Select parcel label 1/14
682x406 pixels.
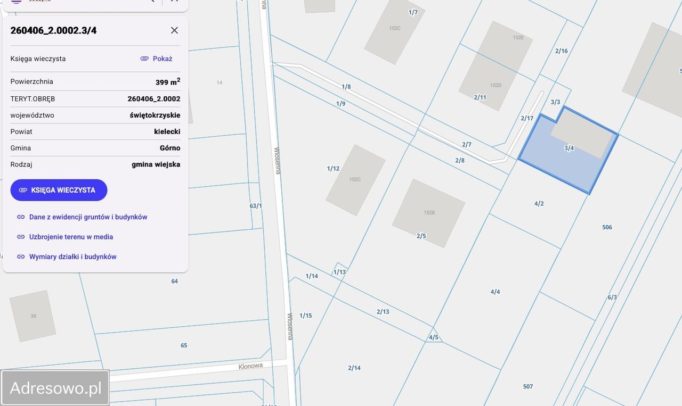[x=312, y=276]
